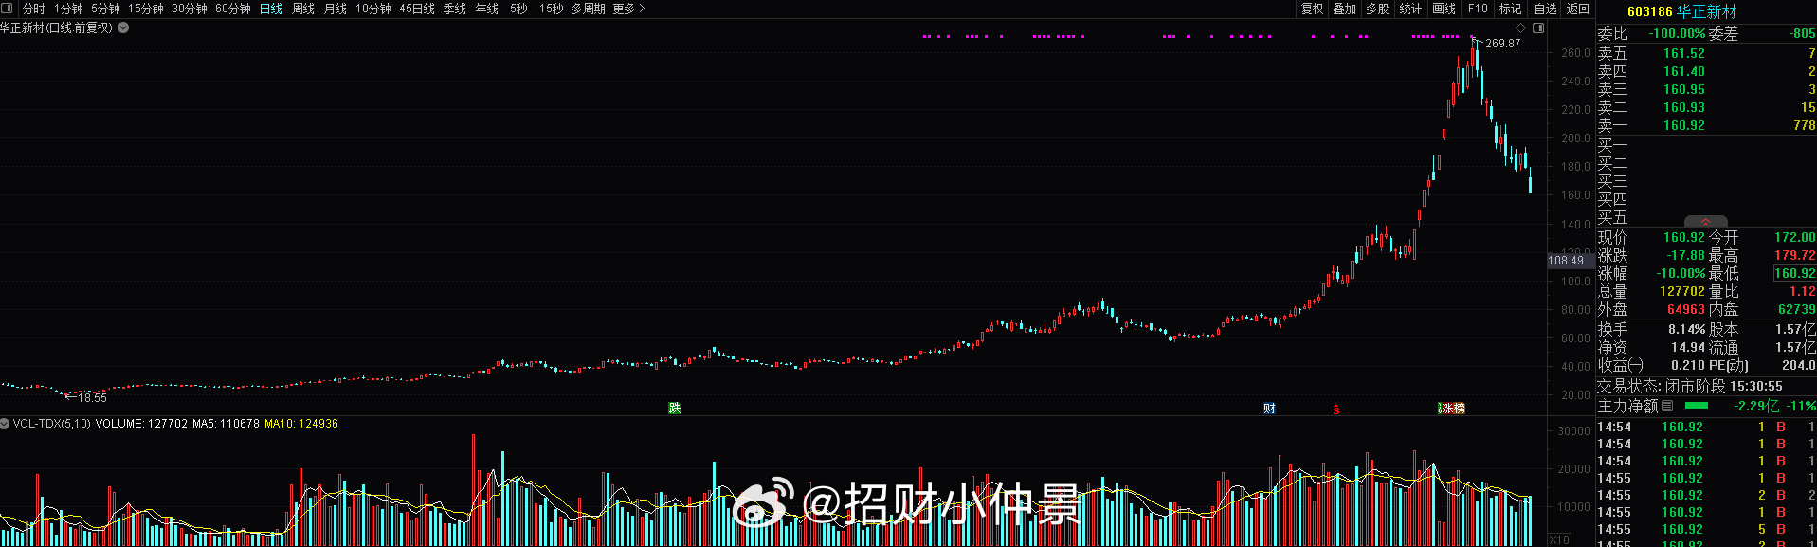Click the 财 financial report marker

[1270, 408]
